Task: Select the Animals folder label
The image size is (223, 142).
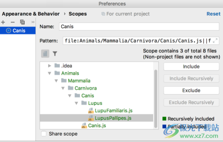Action: click(x=70, y=73)
